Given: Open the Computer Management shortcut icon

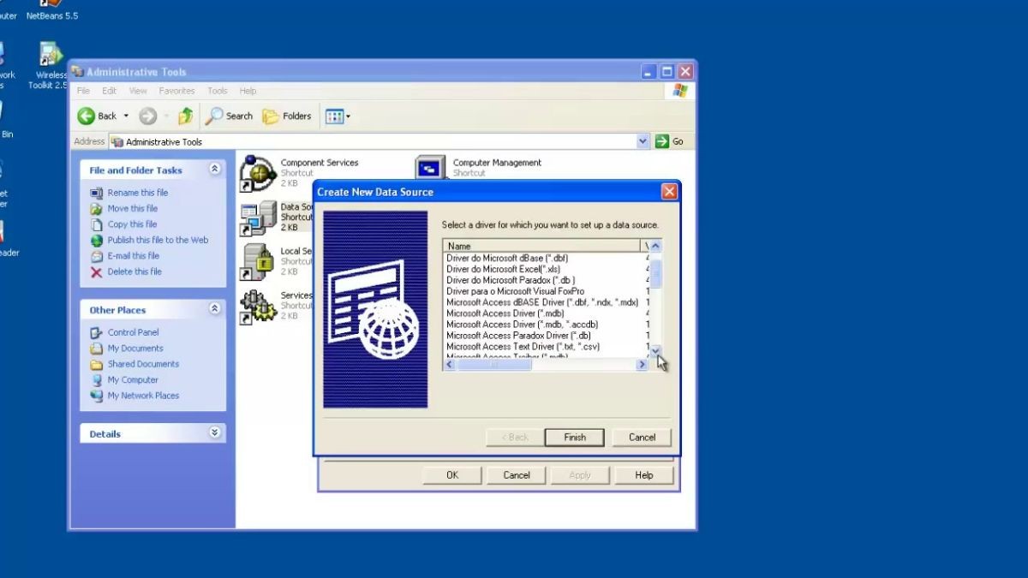Looking at the screenshot, I should (431, 170).
